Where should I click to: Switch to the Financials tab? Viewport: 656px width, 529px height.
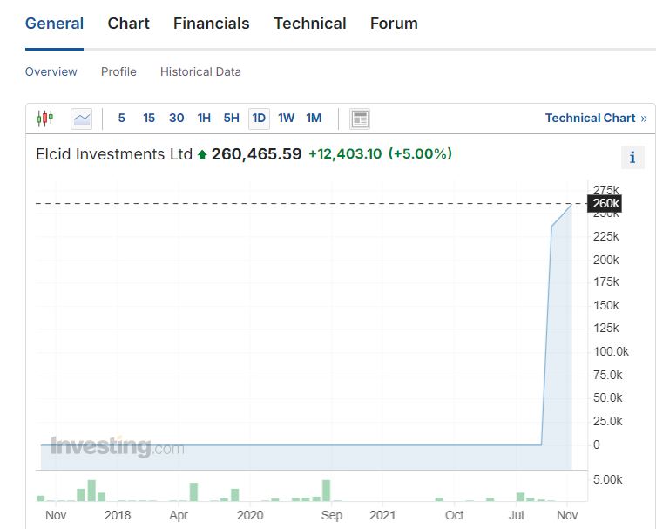(212, 24)
